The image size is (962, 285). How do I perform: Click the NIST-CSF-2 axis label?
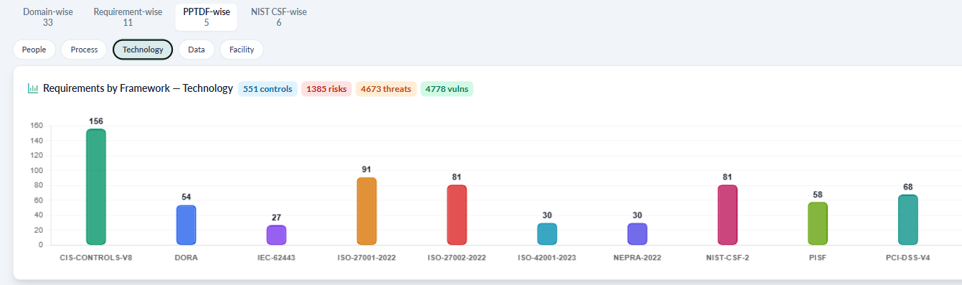(727, 257)
